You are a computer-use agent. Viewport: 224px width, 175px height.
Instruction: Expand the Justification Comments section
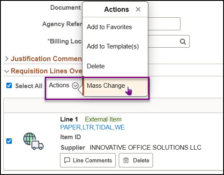pos(7,59)
